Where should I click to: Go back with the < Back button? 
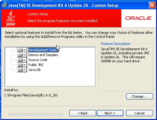point(83,113)
